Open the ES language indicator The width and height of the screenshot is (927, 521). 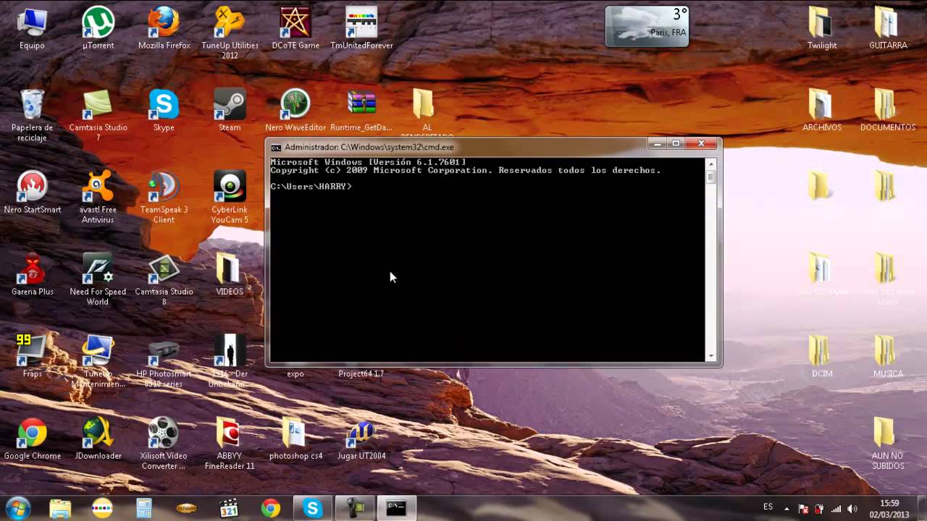[768, 507]
